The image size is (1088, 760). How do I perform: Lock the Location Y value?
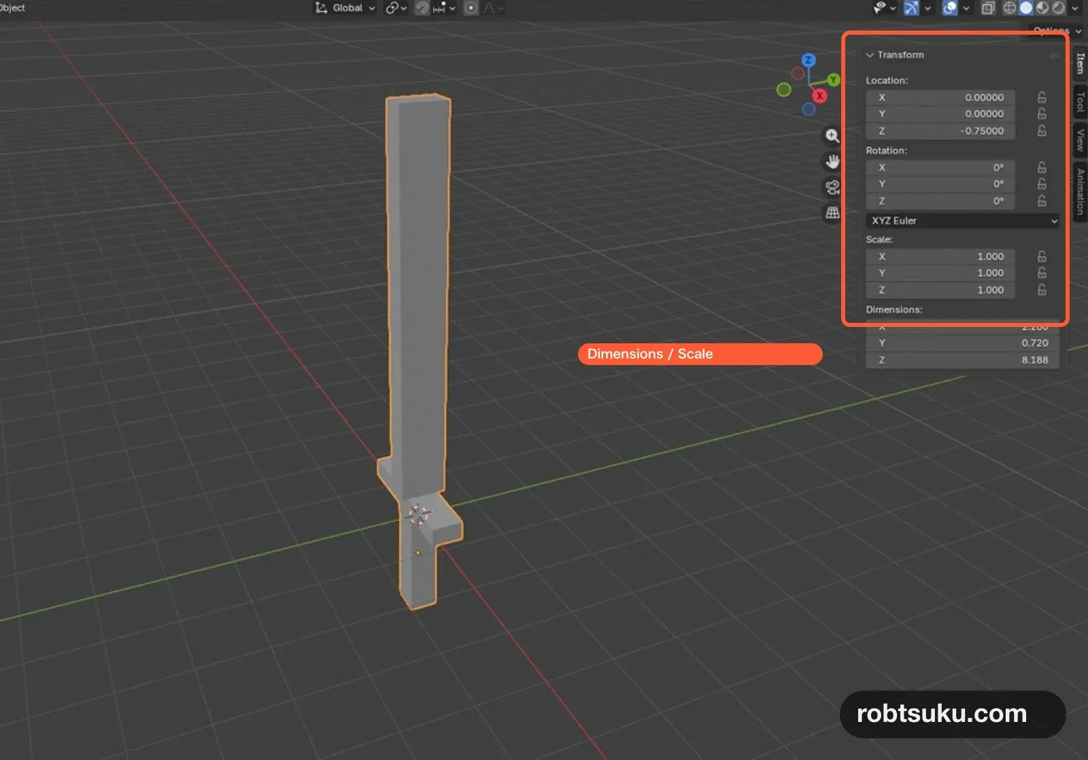click(x=1042, y=114)
